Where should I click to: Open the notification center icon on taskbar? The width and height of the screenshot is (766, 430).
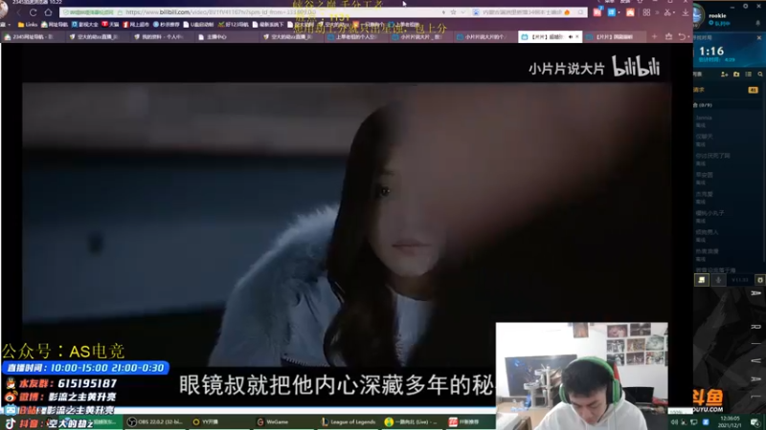point(755,422)
